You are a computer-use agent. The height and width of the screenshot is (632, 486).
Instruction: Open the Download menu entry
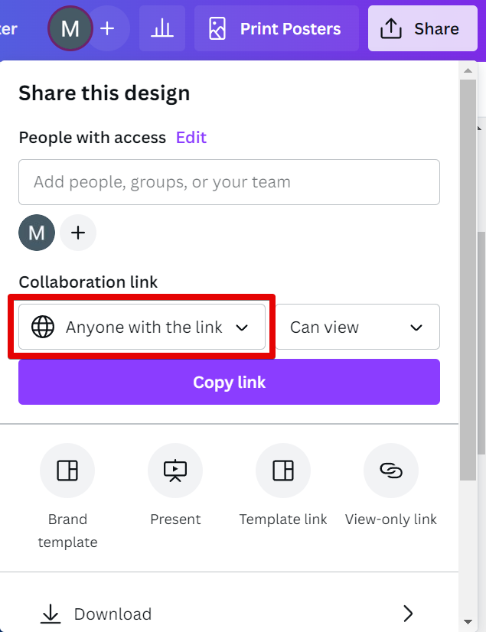(113, 614)
